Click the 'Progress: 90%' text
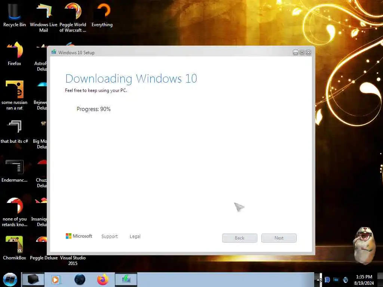The image size is (383, 287). tap(94, 109)
